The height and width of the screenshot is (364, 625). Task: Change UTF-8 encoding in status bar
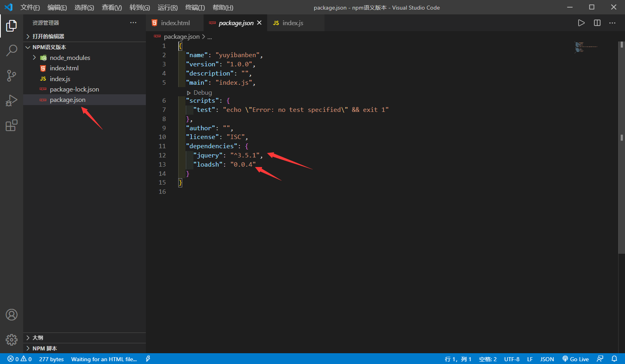[512, 359]
